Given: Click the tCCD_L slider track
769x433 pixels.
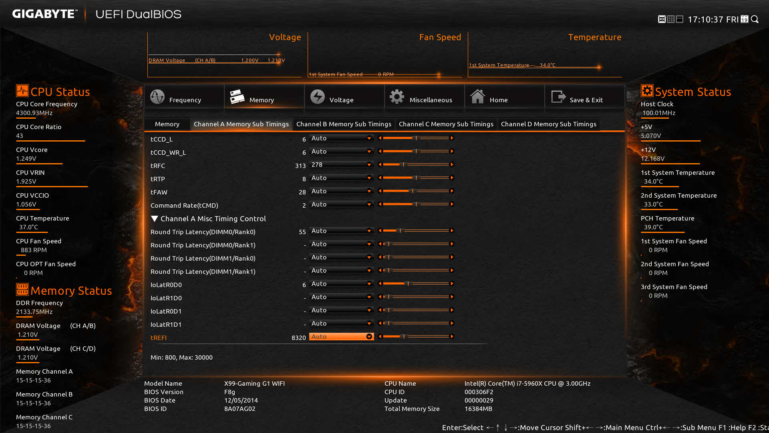Looking at the screenshot, I should pyautogui.click(x=416, y=138).
